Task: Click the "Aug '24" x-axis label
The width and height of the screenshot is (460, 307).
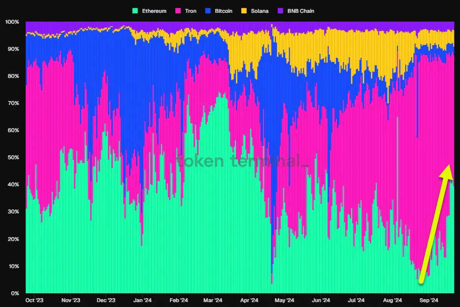Action: click(x=392, y=300)
